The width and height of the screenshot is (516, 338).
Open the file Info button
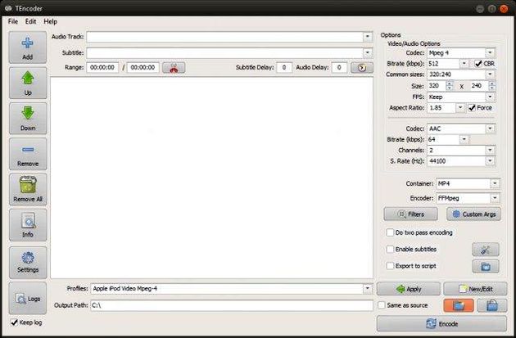coord(28,224)
